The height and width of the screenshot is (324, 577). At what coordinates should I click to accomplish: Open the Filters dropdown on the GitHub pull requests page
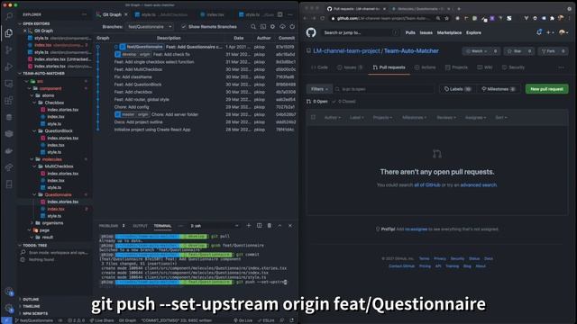point(319,89)
